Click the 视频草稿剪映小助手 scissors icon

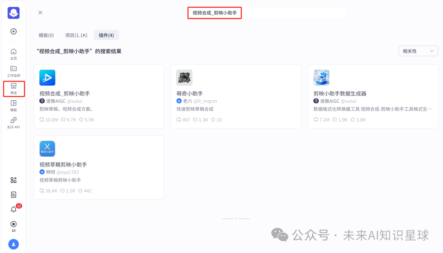click(x=47, y=149)
